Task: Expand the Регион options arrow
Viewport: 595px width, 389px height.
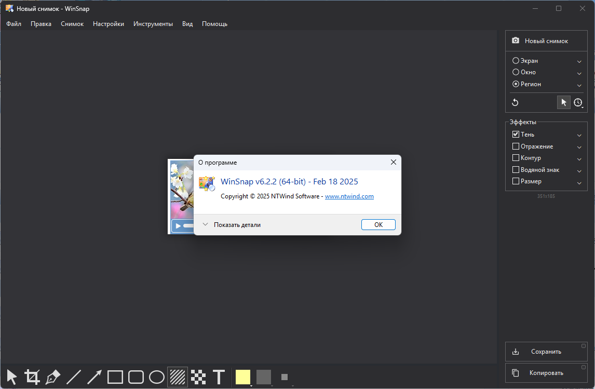Action: pos(579,85)
